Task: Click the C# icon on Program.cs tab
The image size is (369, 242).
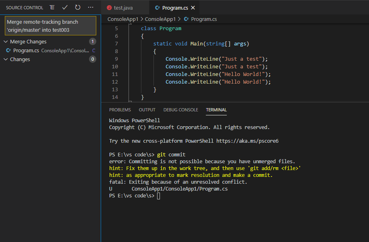Action: 158,8
